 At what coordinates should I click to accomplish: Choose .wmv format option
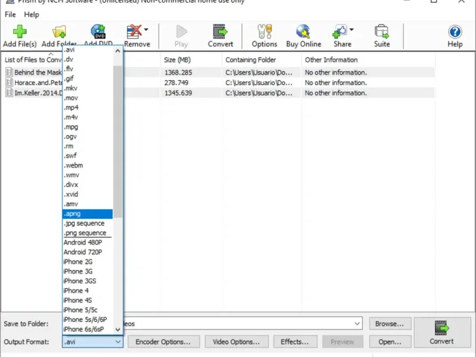coord(87,175)
